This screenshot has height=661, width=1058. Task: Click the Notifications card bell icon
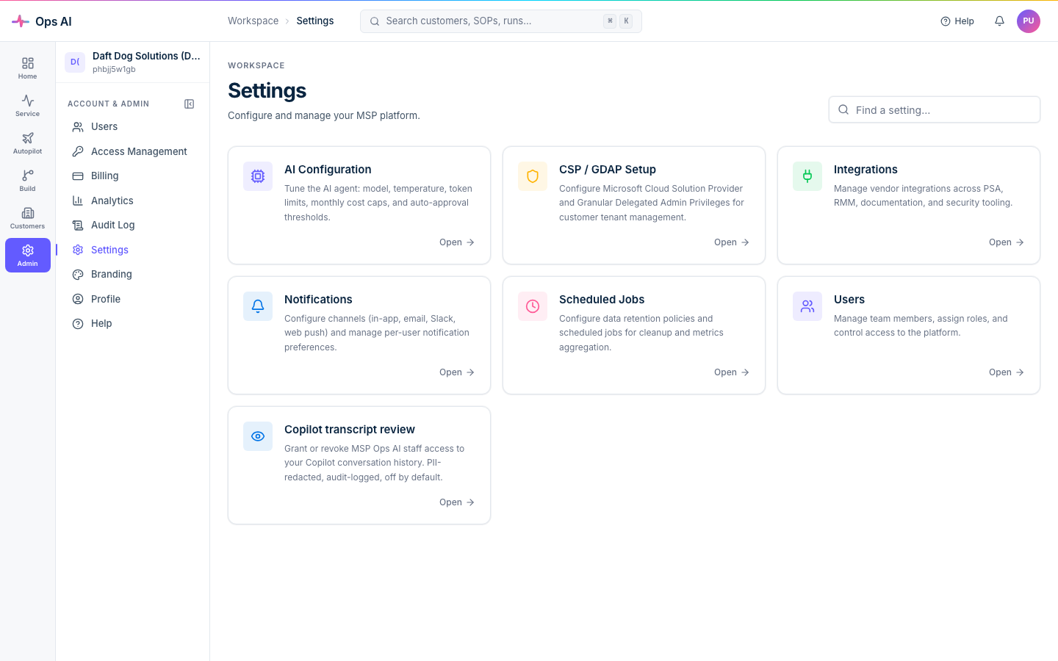258,306
